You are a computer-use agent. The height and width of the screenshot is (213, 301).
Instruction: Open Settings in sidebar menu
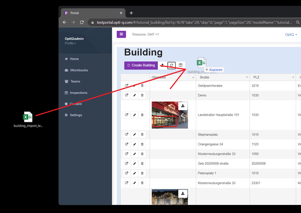tap(76, 115)
